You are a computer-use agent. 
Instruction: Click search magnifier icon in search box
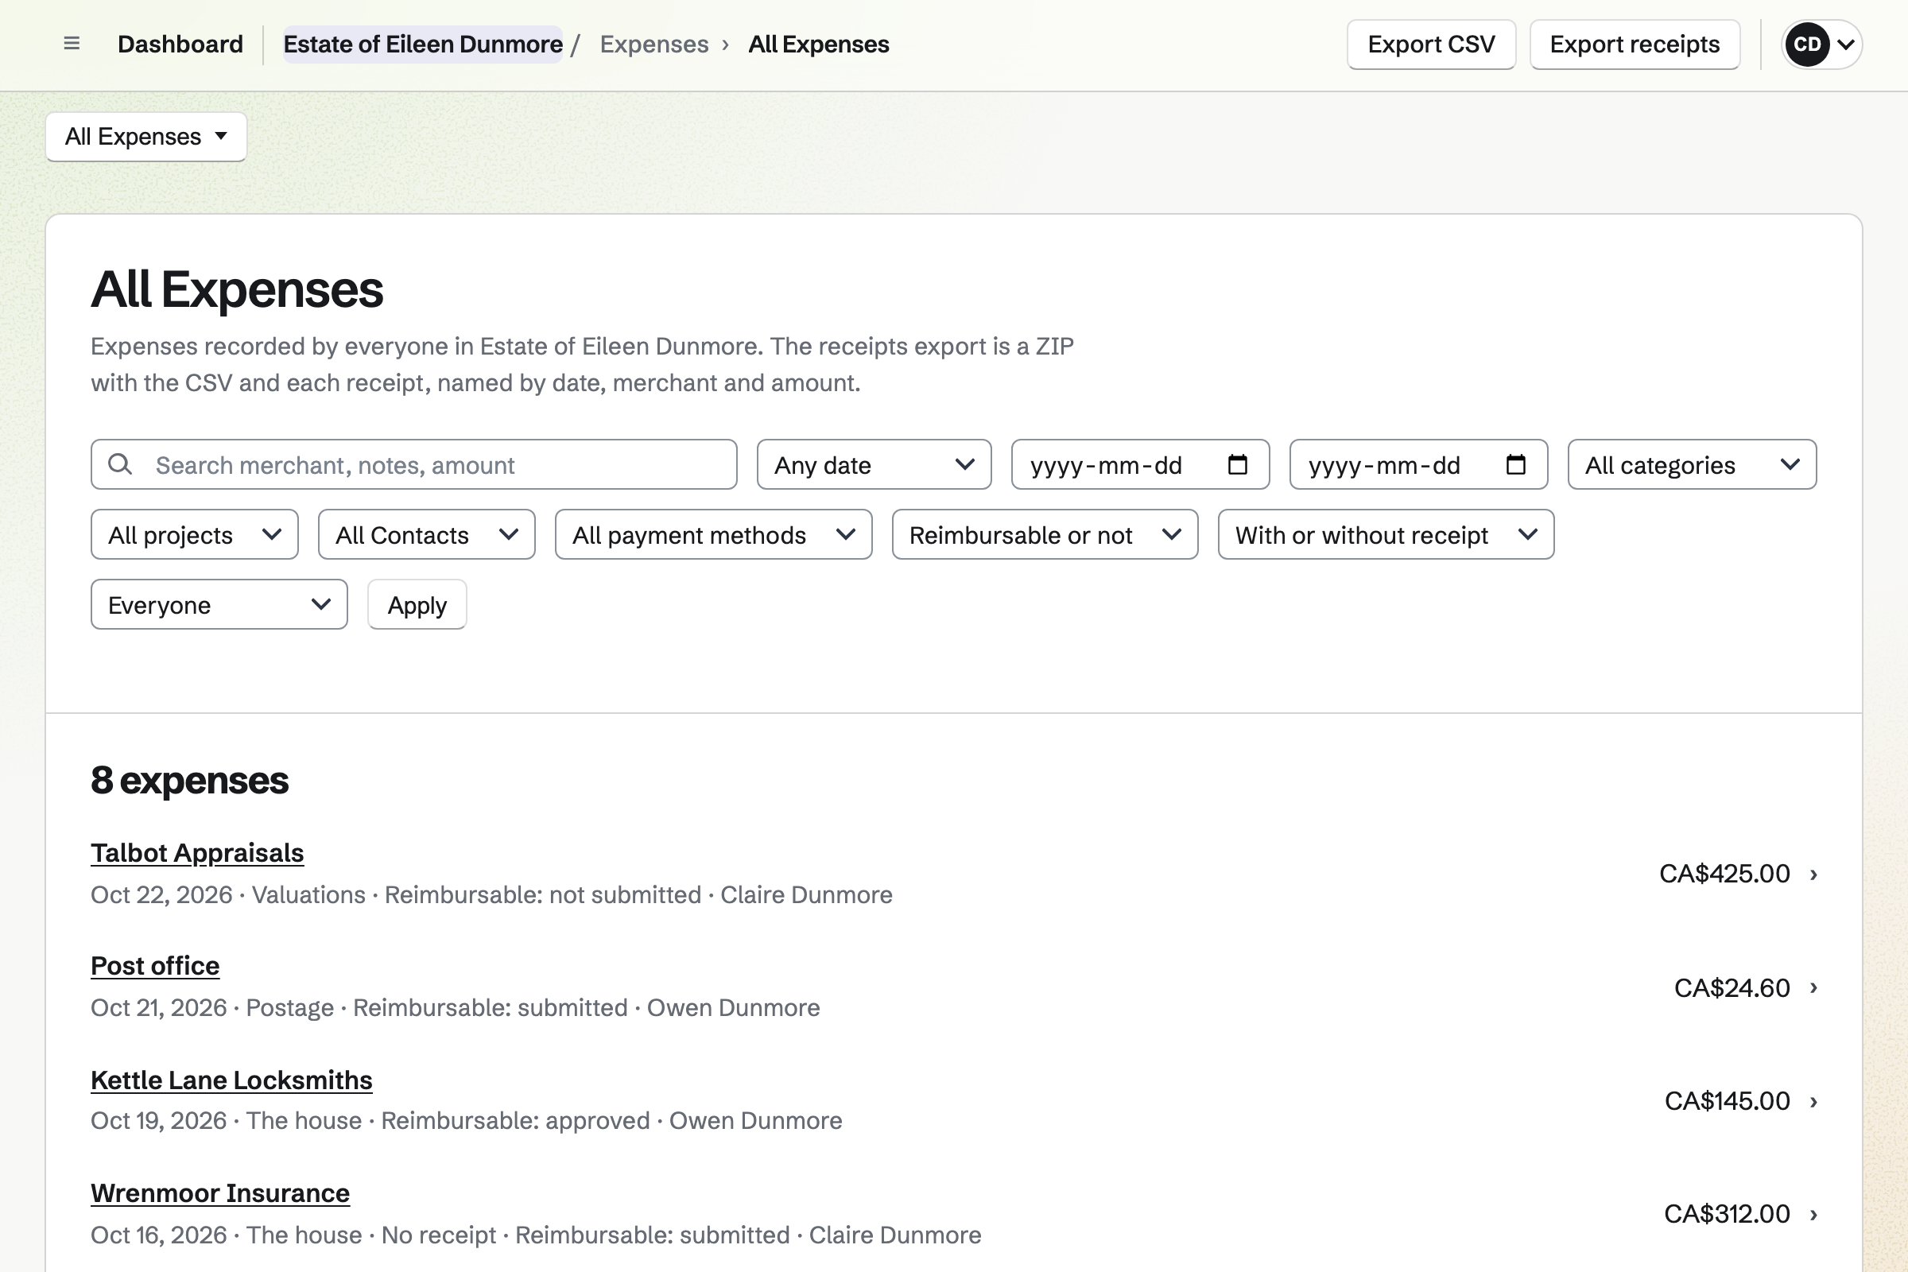[x=120, y=465]
